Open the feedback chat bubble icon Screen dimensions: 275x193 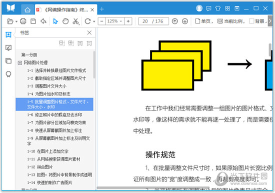tap(208, 8)
